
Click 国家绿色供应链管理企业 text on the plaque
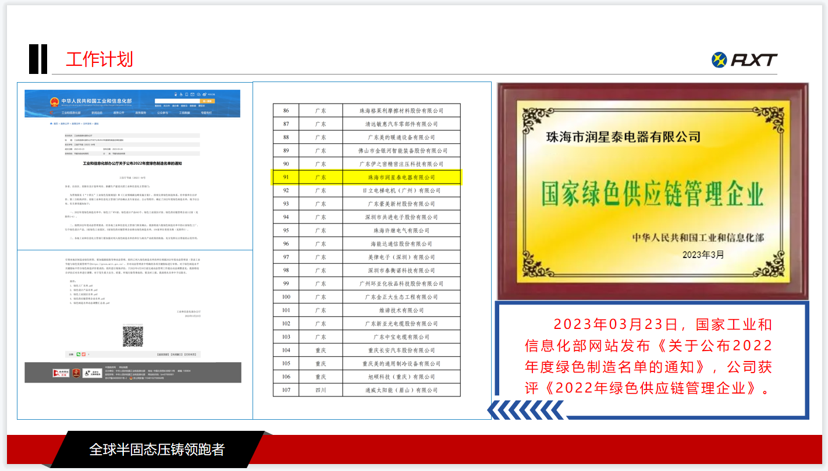click(x=652, y=194)
